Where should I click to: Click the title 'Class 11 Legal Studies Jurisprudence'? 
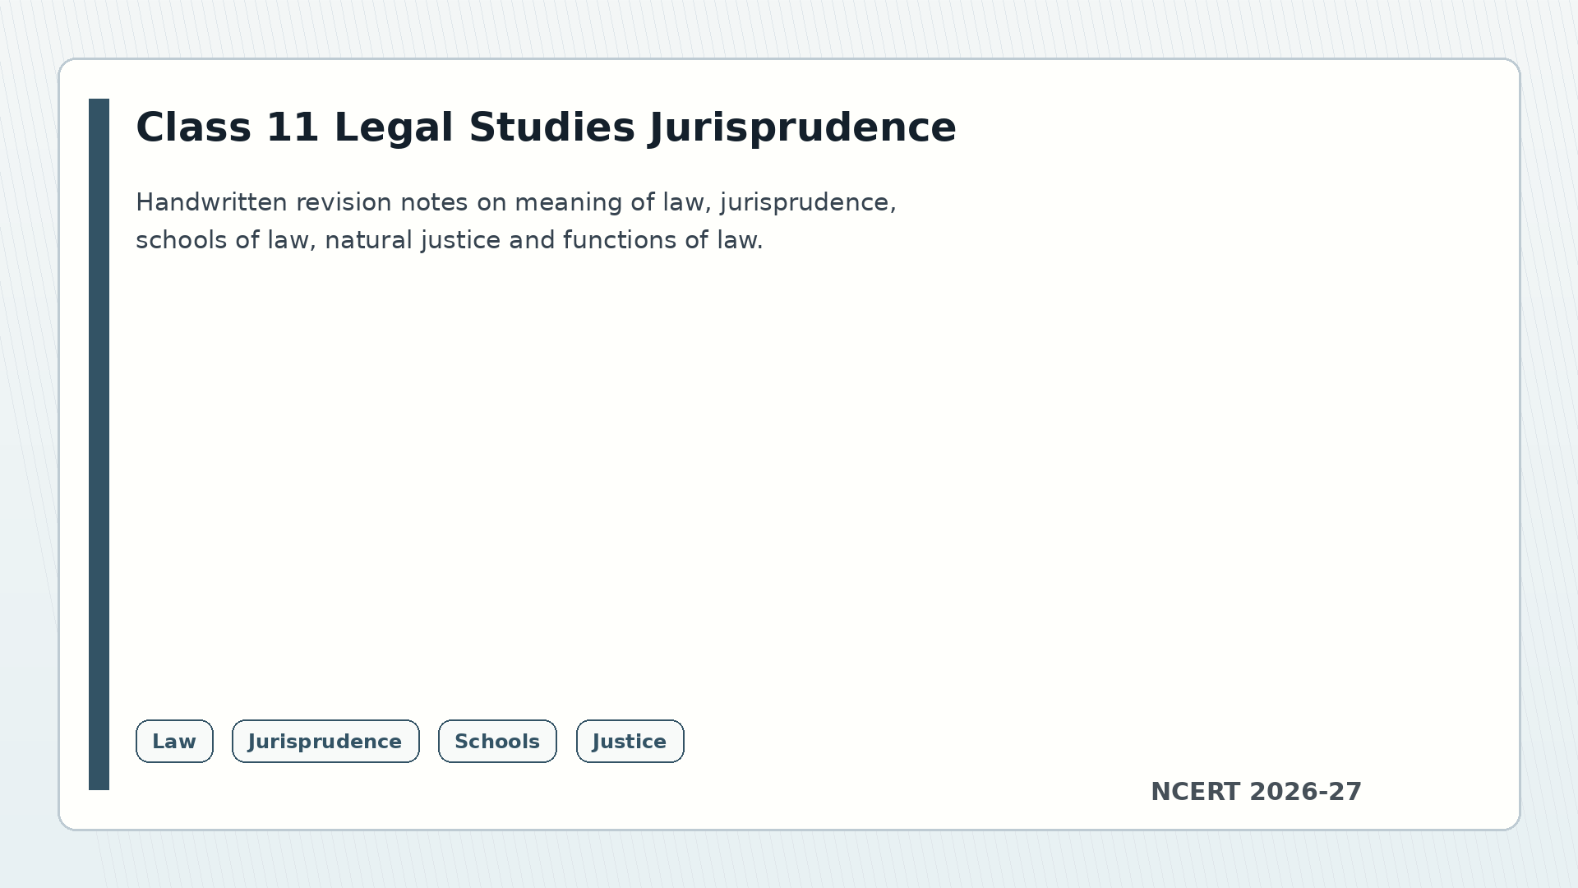pyautogui.click(x=546, y=128)
